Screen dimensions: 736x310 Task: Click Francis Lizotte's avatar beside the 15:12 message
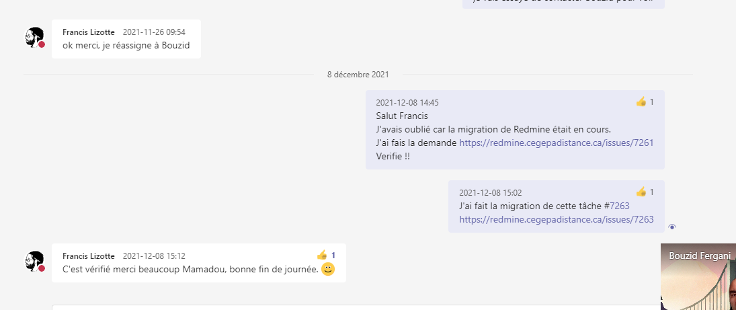pyautogui.click(x=34, y=261)
